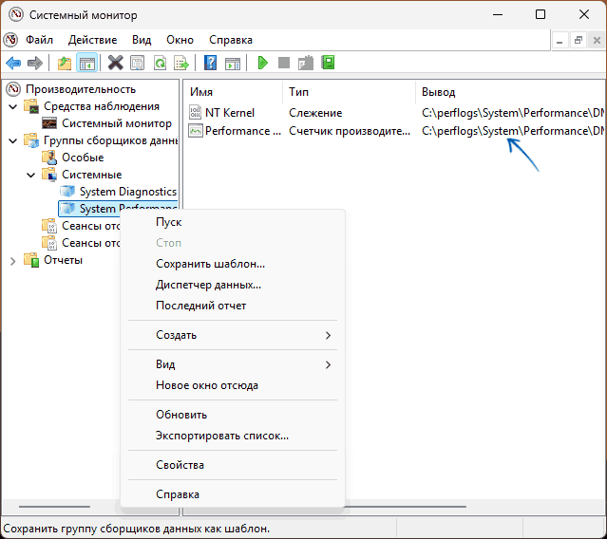Click the Производительность root node icon
Viewport: 607px width, 539px height.
(13, 89)
